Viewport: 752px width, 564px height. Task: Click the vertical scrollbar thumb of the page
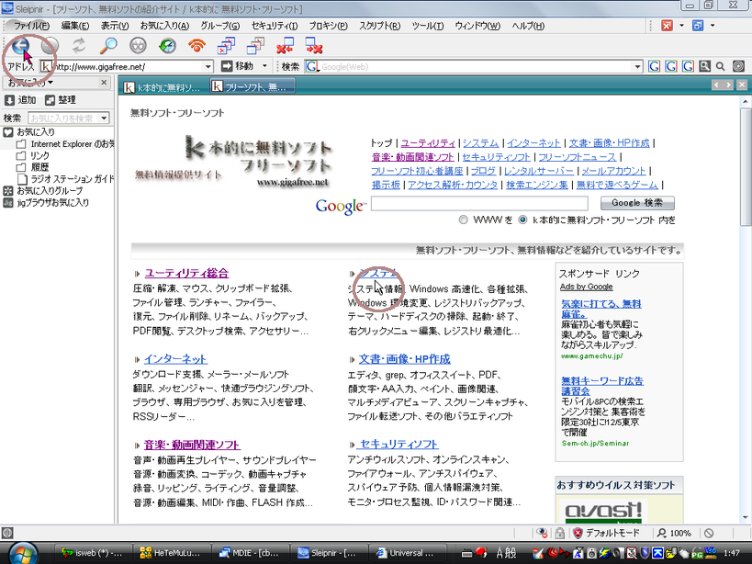point(746,167)
